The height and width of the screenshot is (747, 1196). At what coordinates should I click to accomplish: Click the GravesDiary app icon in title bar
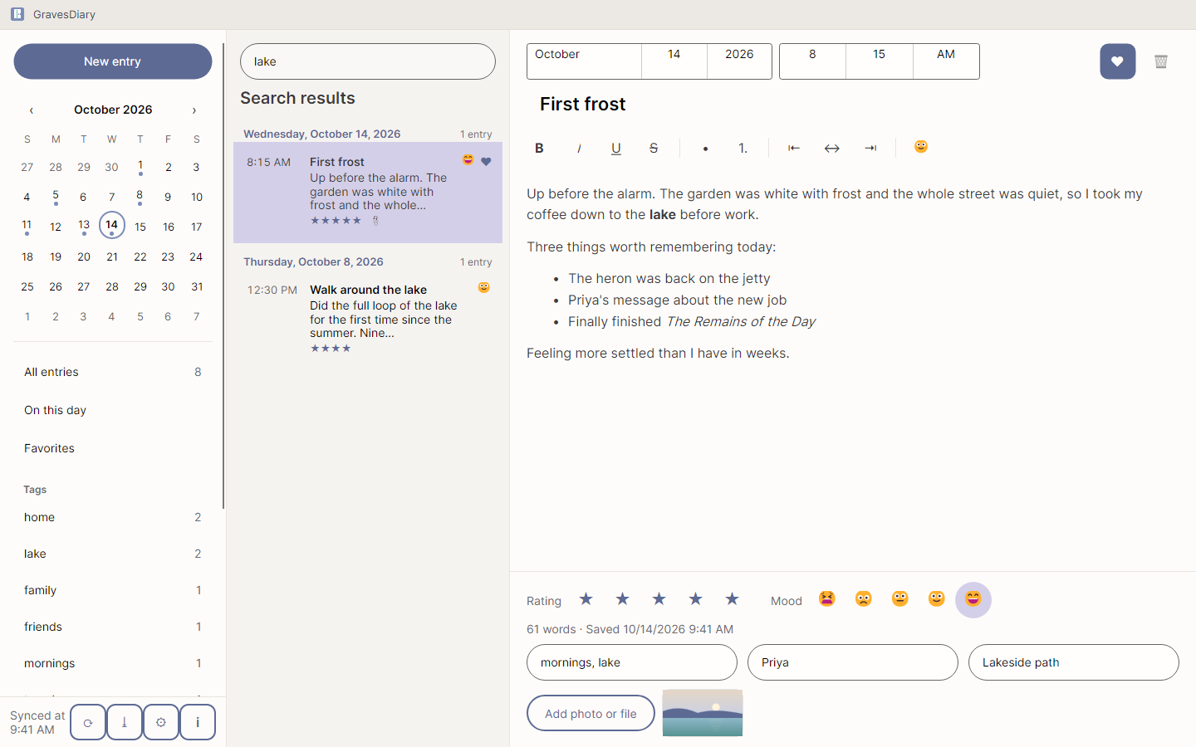(x=17, y=14)
